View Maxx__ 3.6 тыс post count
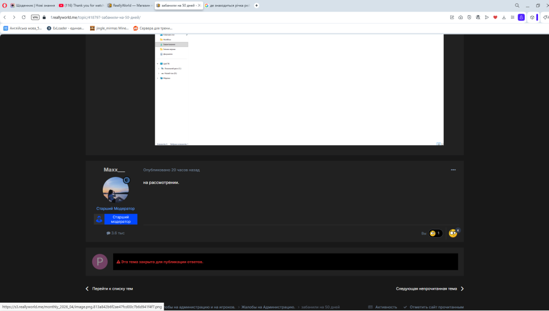 click(x=115, y=233)
